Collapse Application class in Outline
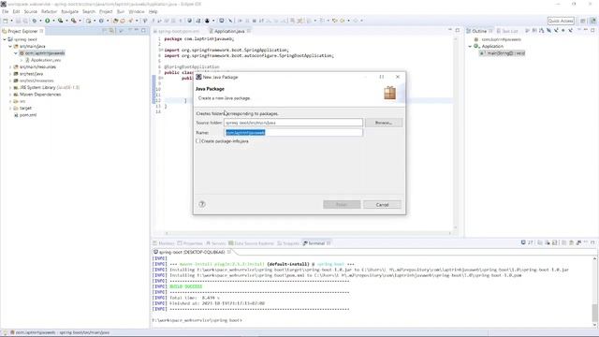599x337 pixels. [470, 46]
